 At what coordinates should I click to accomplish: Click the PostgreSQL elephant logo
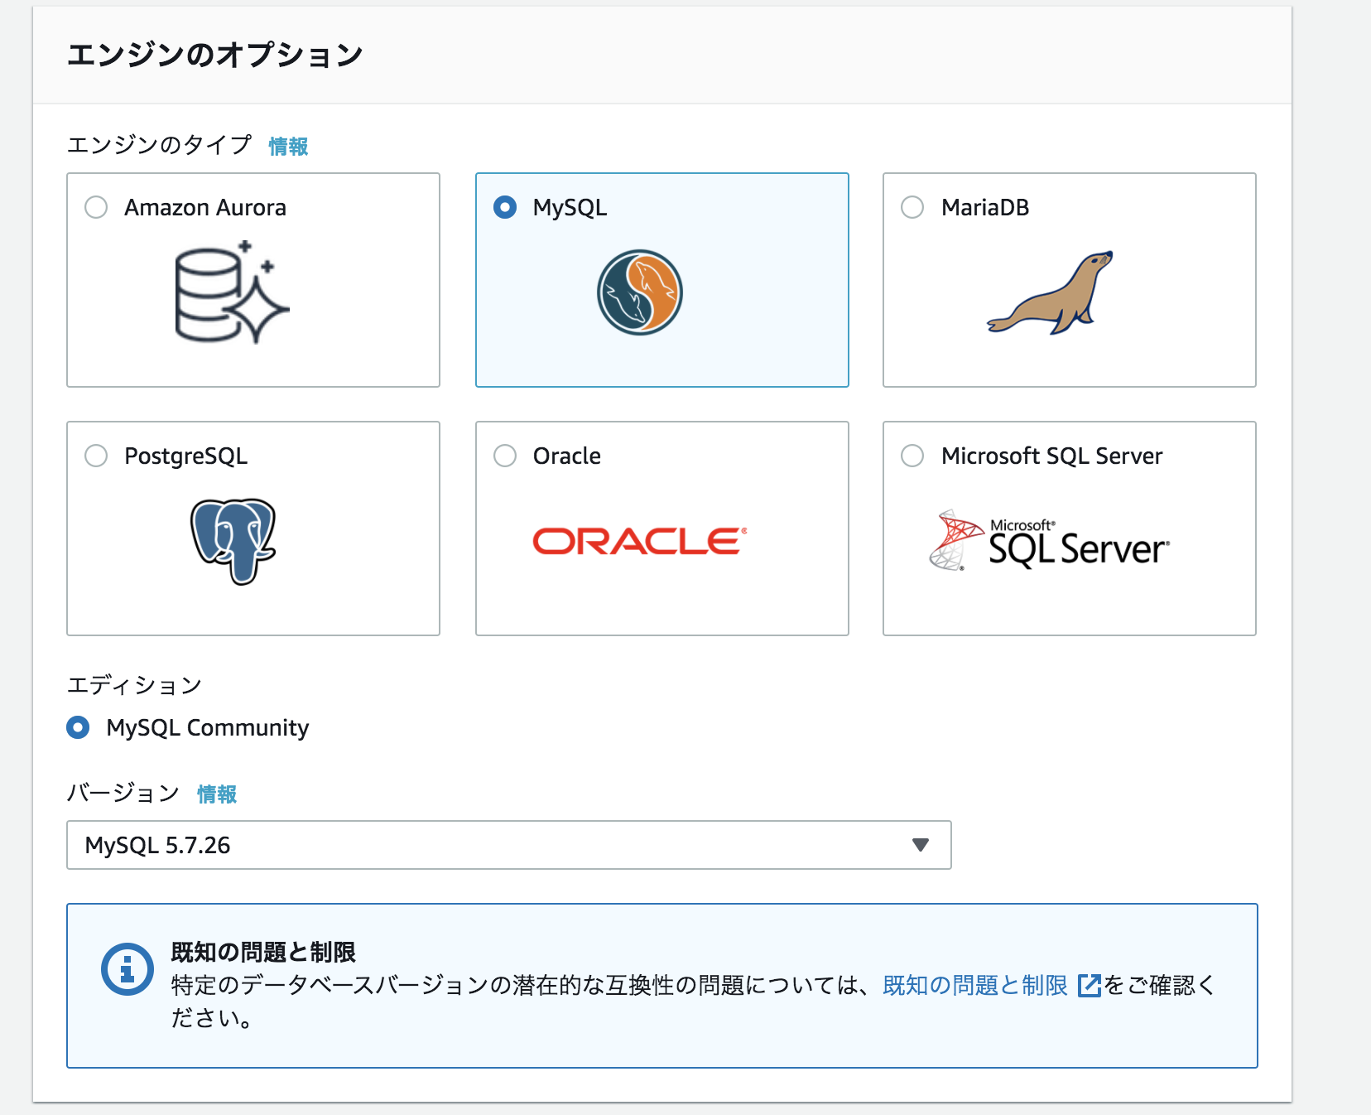click(x=233, y=541)
